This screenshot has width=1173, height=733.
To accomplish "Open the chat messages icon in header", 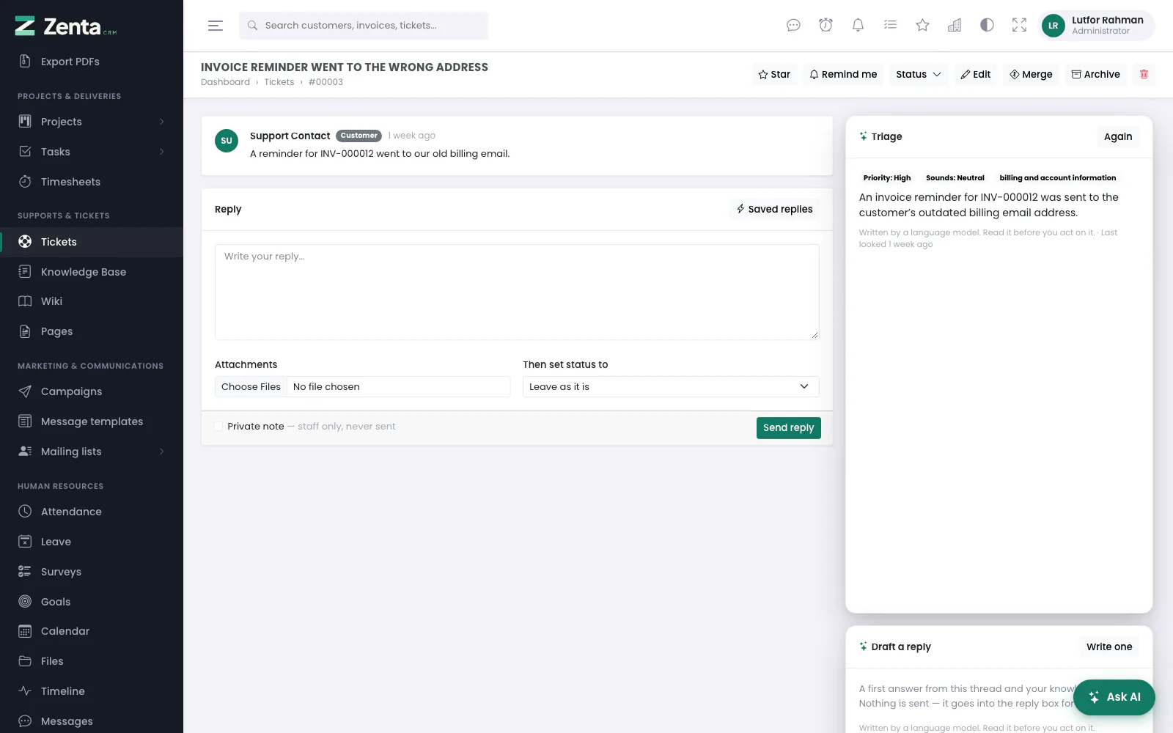I will pos(793,26).
